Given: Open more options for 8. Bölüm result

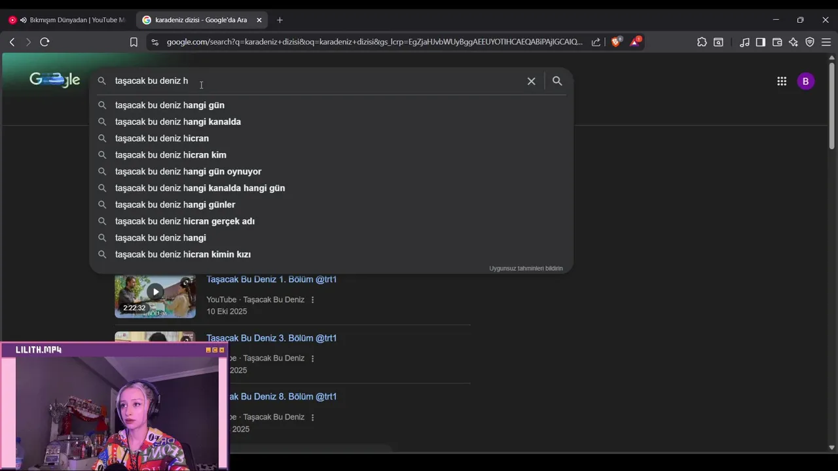Looking at the screenshot, I should pyautogui.click(x=312, y=417).
